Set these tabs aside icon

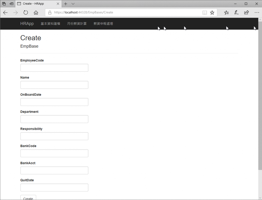pyautogui.click(x=11, y=4)
